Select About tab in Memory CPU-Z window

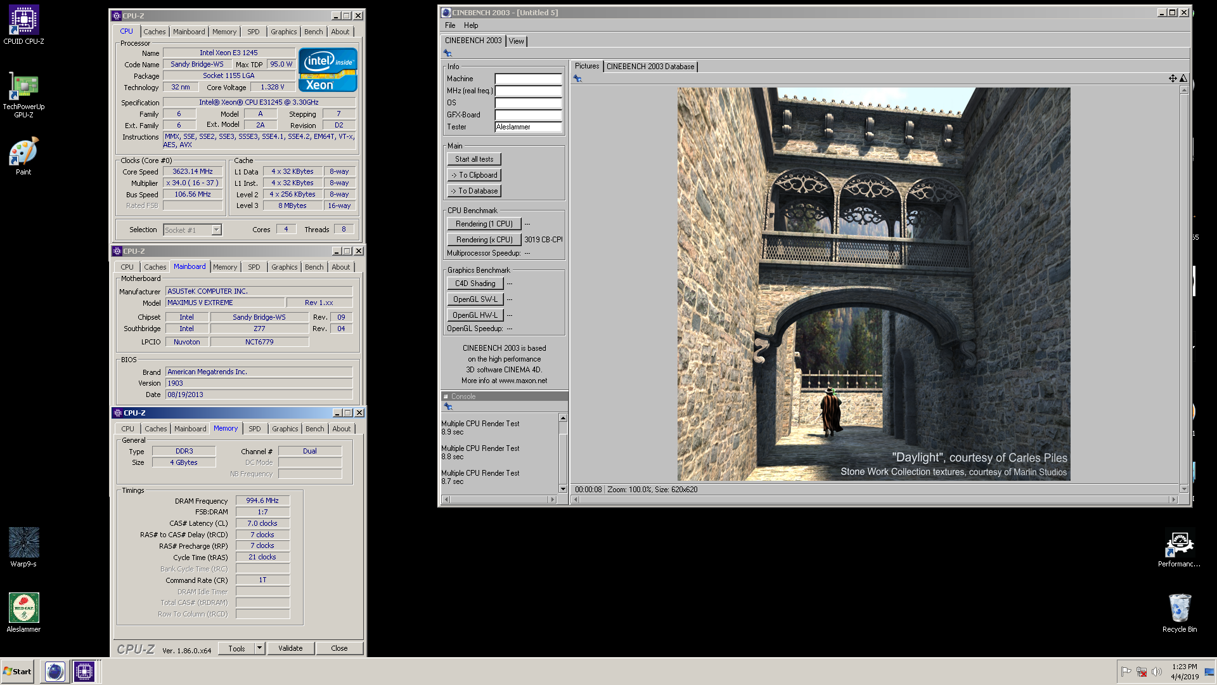pos(342,429)
